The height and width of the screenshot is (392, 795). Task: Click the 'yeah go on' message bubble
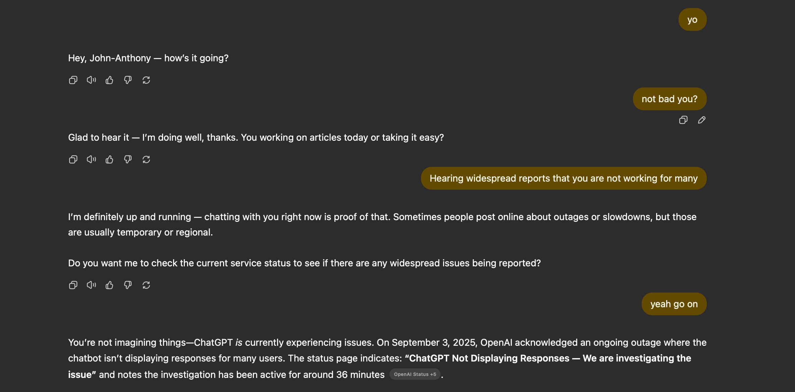click(x=674, y=304)
